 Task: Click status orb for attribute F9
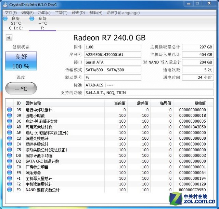10,190
